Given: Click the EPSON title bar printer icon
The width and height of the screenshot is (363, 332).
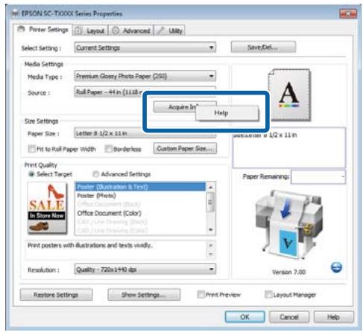Looking at the screenshot, I should pos(16,13).
